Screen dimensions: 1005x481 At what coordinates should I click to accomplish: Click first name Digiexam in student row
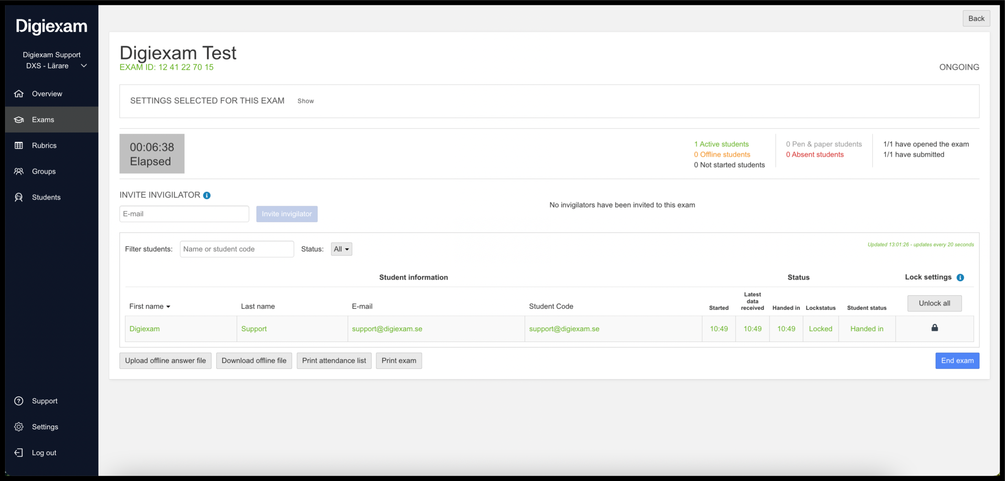144,329
